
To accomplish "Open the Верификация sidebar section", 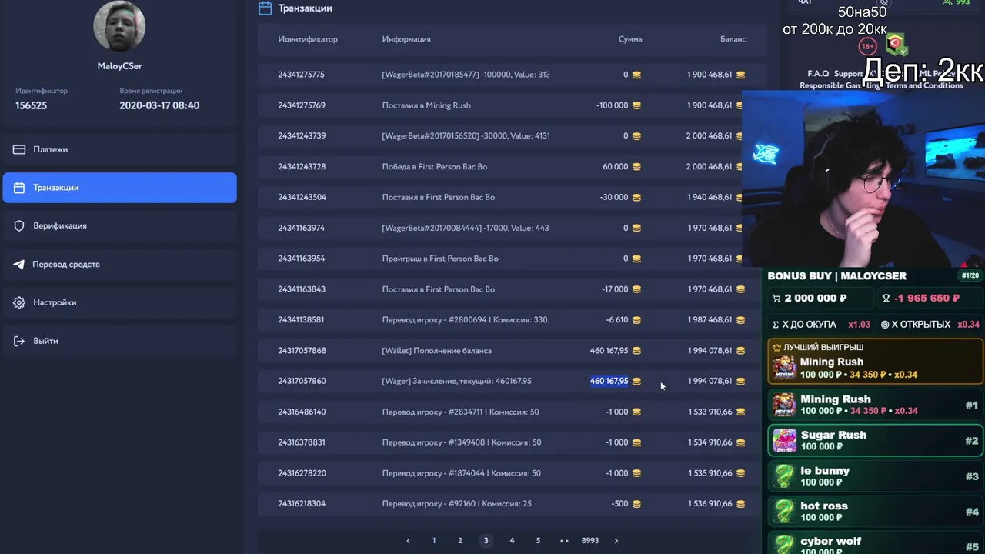I will tap(119, 226).
